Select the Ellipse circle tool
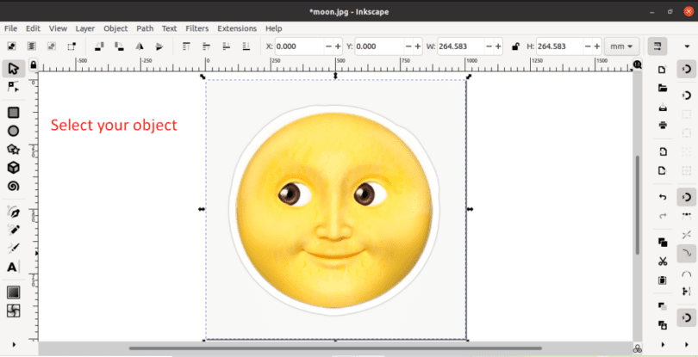 coord(13,131)
